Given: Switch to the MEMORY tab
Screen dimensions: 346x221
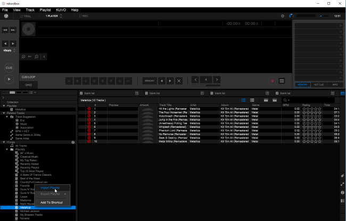Looking at the screenshot, I should click(302, 85).
